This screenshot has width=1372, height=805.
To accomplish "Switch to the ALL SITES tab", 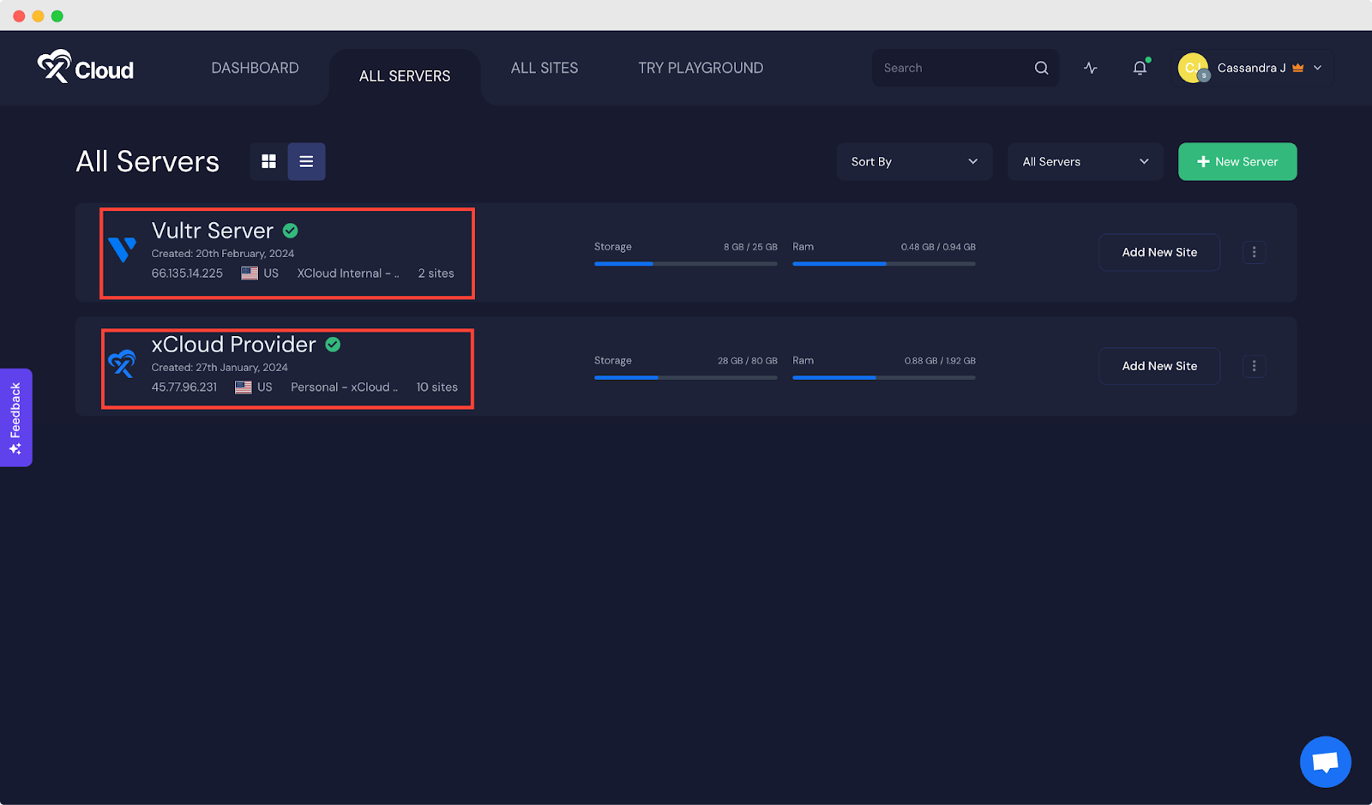I will click(x=544, y=68).
